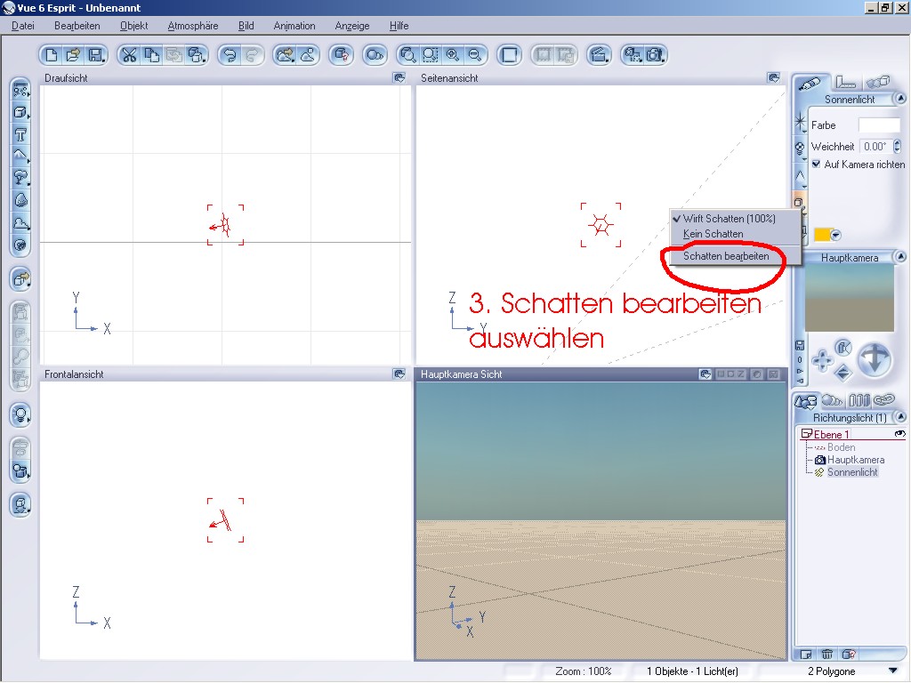Toggle visibility eye for Ebene 1
The image size is (911, 683).
click(899, 434)
